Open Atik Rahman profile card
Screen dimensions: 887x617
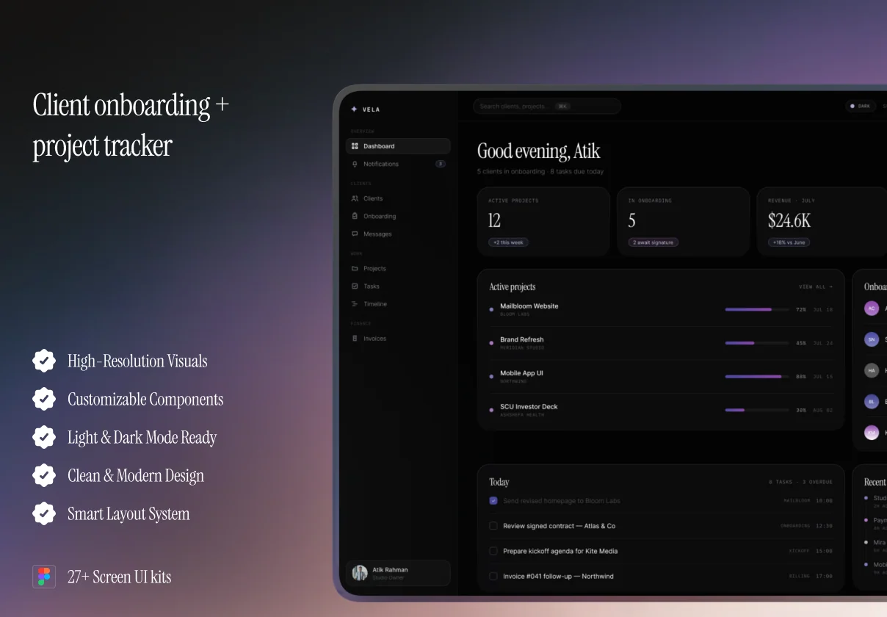[398, 573]
